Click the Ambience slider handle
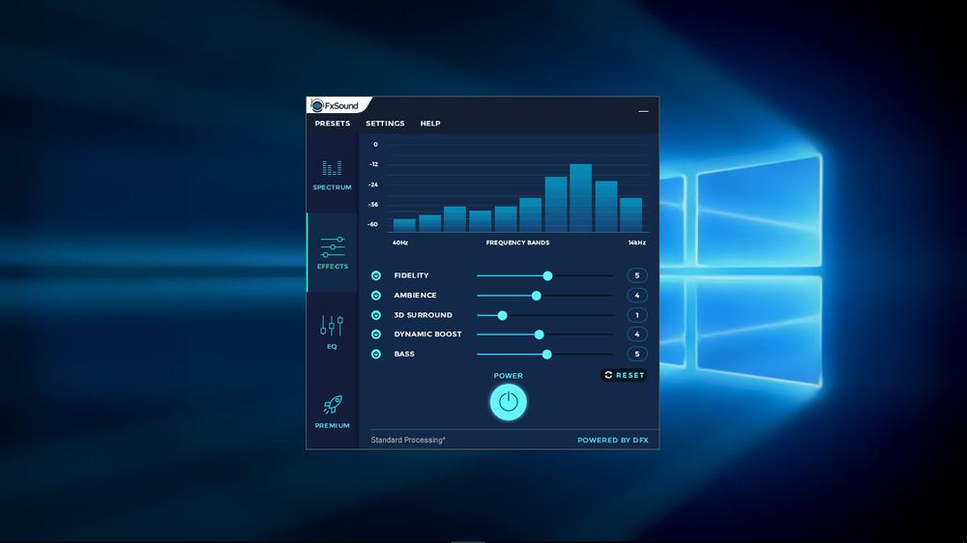This screenshot has width=967, height=543. [537, 296]
